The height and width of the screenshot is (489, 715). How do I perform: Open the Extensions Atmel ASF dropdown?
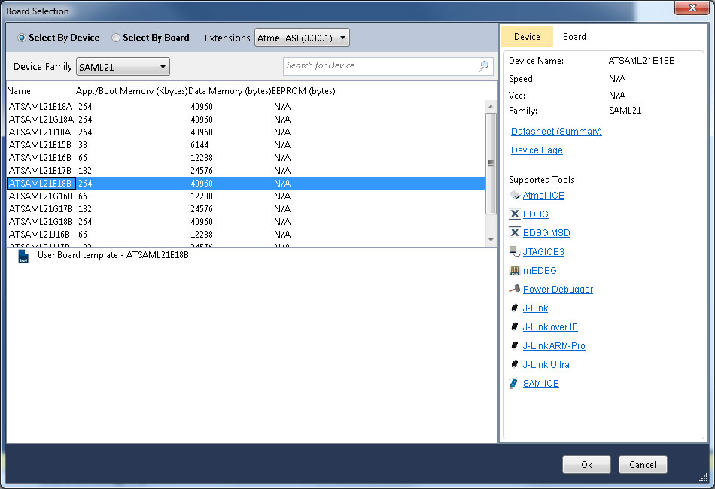click(302, 38)
